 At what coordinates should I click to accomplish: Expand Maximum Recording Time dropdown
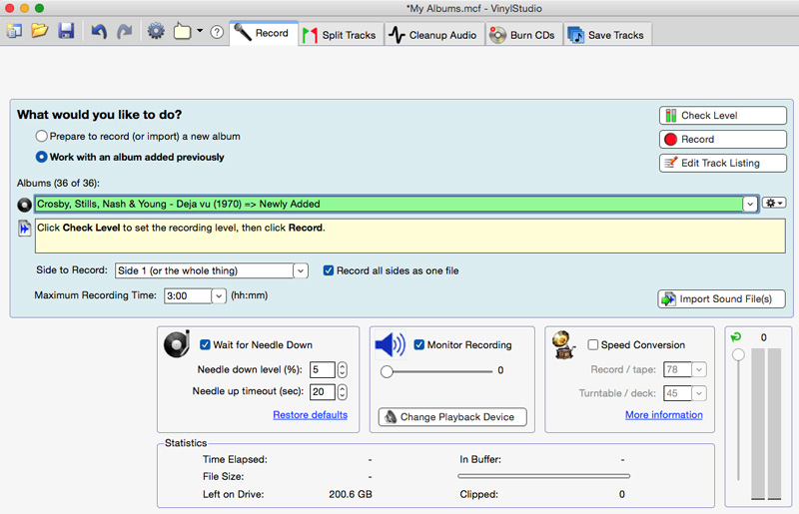(219, 295)
